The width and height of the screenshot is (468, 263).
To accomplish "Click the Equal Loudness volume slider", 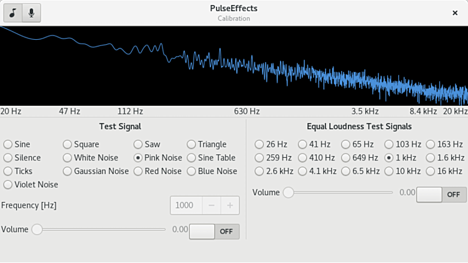I will pyautogui.click(x=339, y=193).
